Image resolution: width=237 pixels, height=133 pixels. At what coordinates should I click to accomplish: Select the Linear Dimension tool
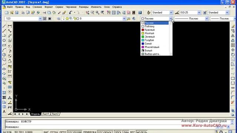coord(10,26)
